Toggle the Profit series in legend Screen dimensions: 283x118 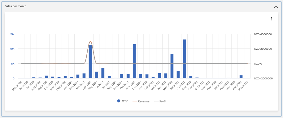click(x=160, y=101)
